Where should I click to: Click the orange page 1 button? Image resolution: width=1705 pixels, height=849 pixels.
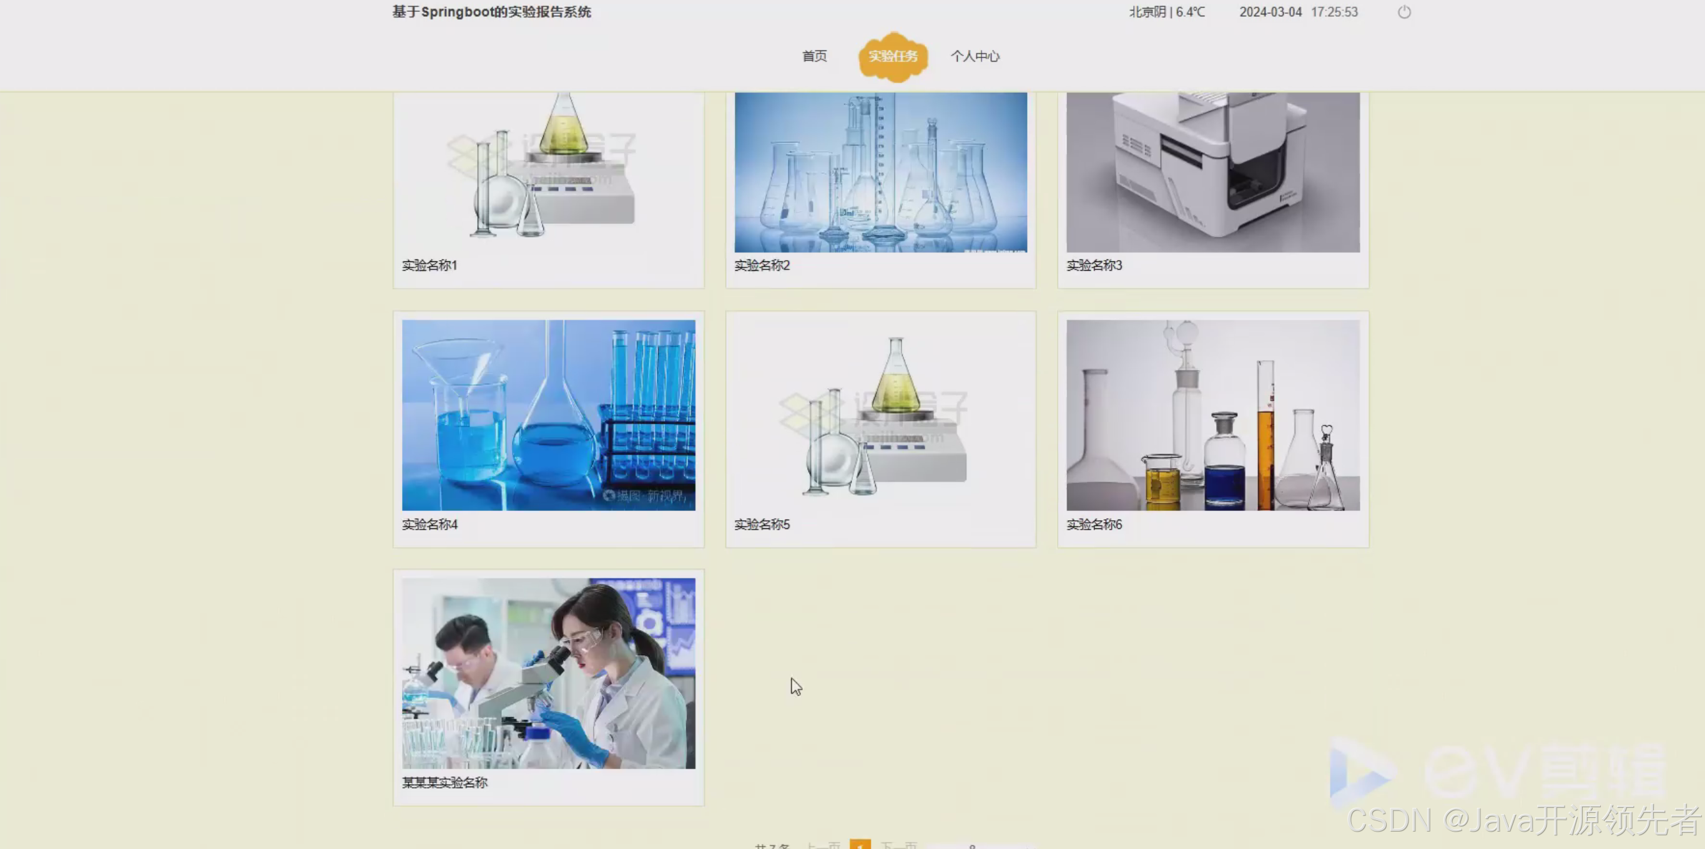tap(860, 845)
